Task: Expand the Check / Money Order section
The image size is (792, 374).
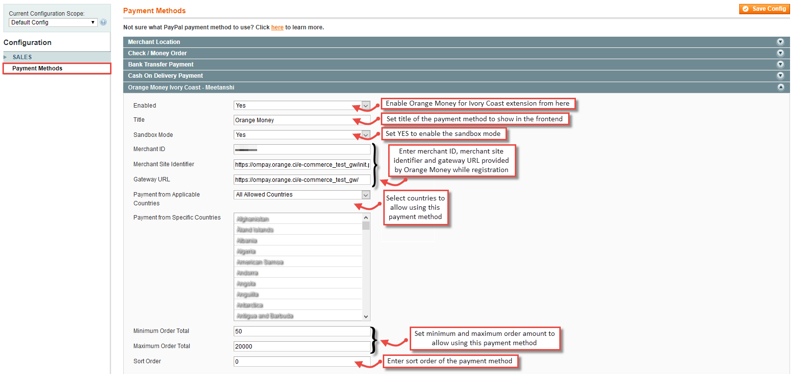Action: point(456,53)
